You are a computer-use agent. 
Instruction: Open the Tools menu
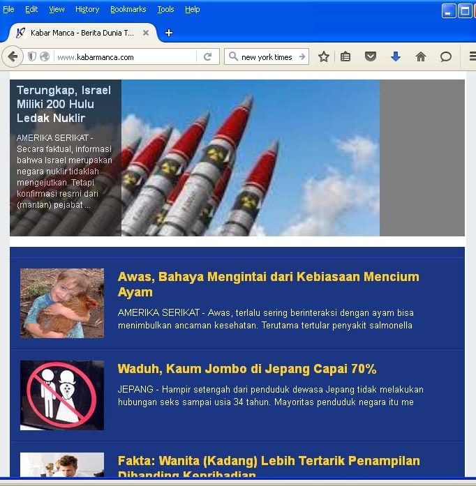(x=165, y=9)
